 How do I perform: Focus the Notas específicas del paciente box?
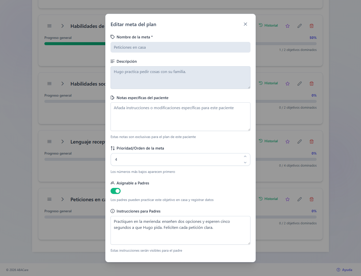pyautogui.click(x=180, y=117)
